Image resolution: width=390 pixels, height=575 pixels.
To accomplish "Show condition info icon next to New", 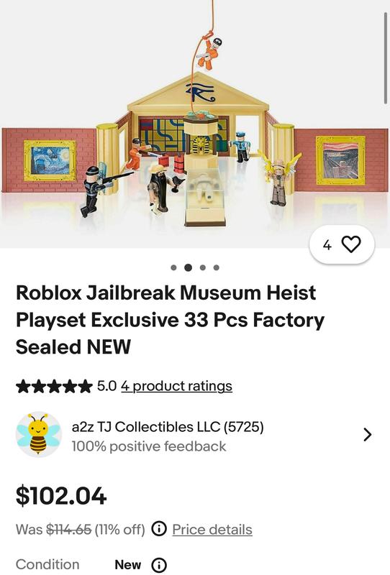I will 159,565.
